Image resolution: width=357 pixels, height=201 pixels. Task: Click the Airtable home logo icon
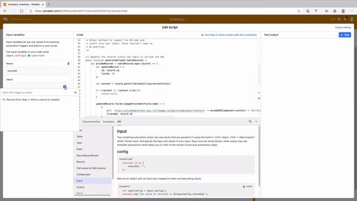pyautogui.click(x=6, y=20)
